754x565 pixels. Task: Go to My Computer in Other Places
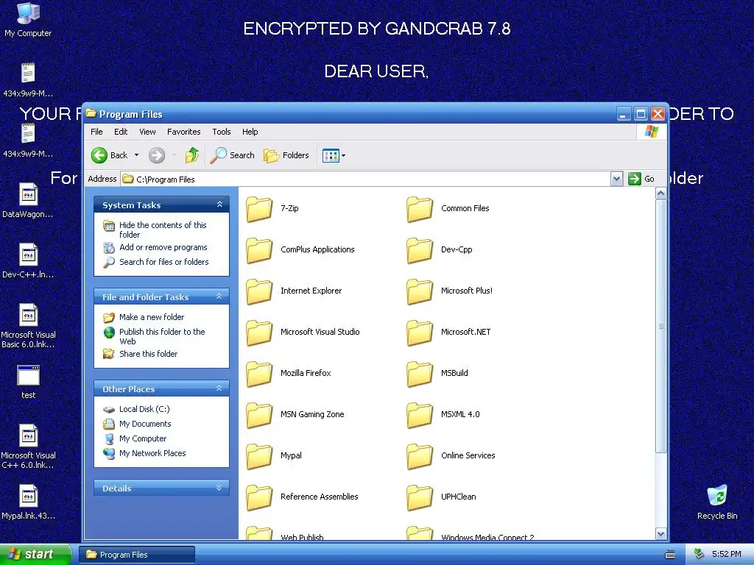click(x=143, y=438)
